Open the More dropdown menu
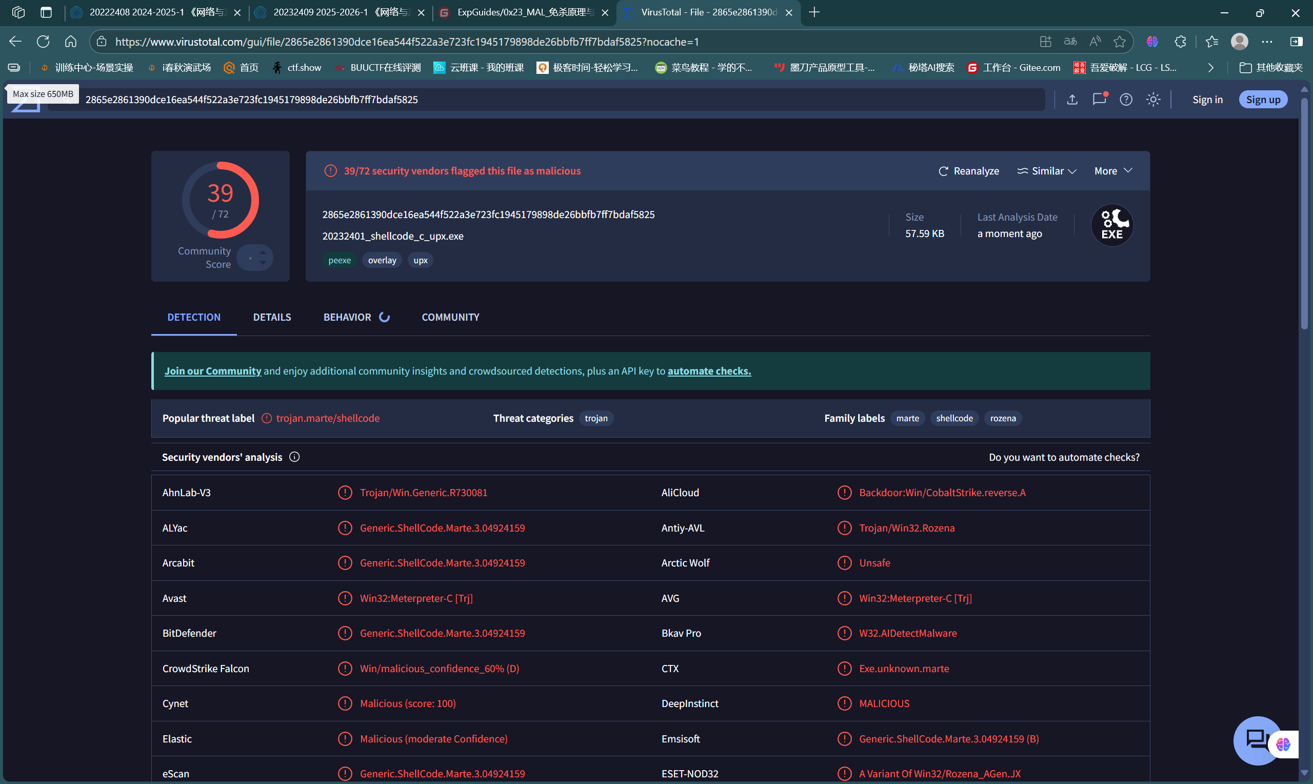This screenshot has height=784, width=1313. [x=1113, y=171]
